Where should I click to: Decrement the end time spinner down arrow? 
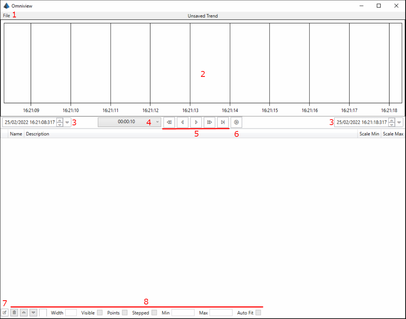click(392, 125)
